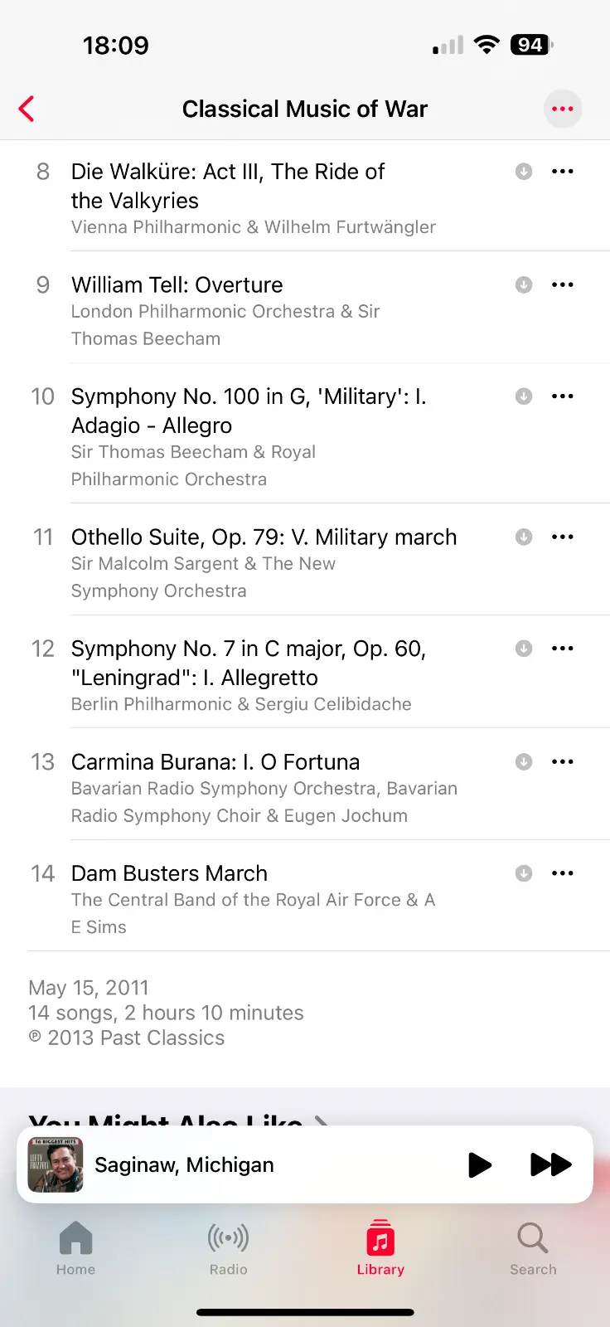Screen dimensions: 610x1327
Task: Play Saginaw, Michigan in the mini player
Action: (479, 1164)
